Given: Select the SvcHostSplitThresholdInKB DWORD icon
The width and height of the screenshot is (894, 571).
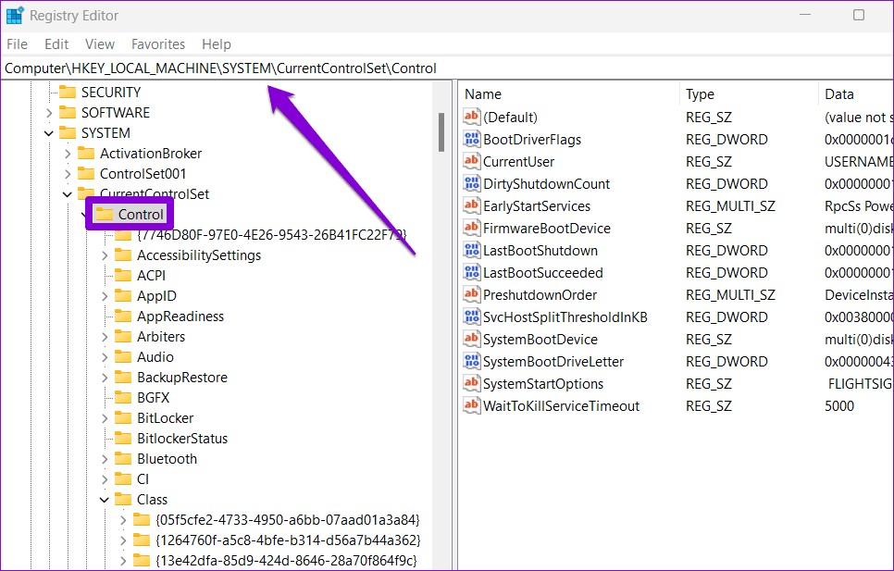Looking at the screenshot, I should click(x=471, y=317).
